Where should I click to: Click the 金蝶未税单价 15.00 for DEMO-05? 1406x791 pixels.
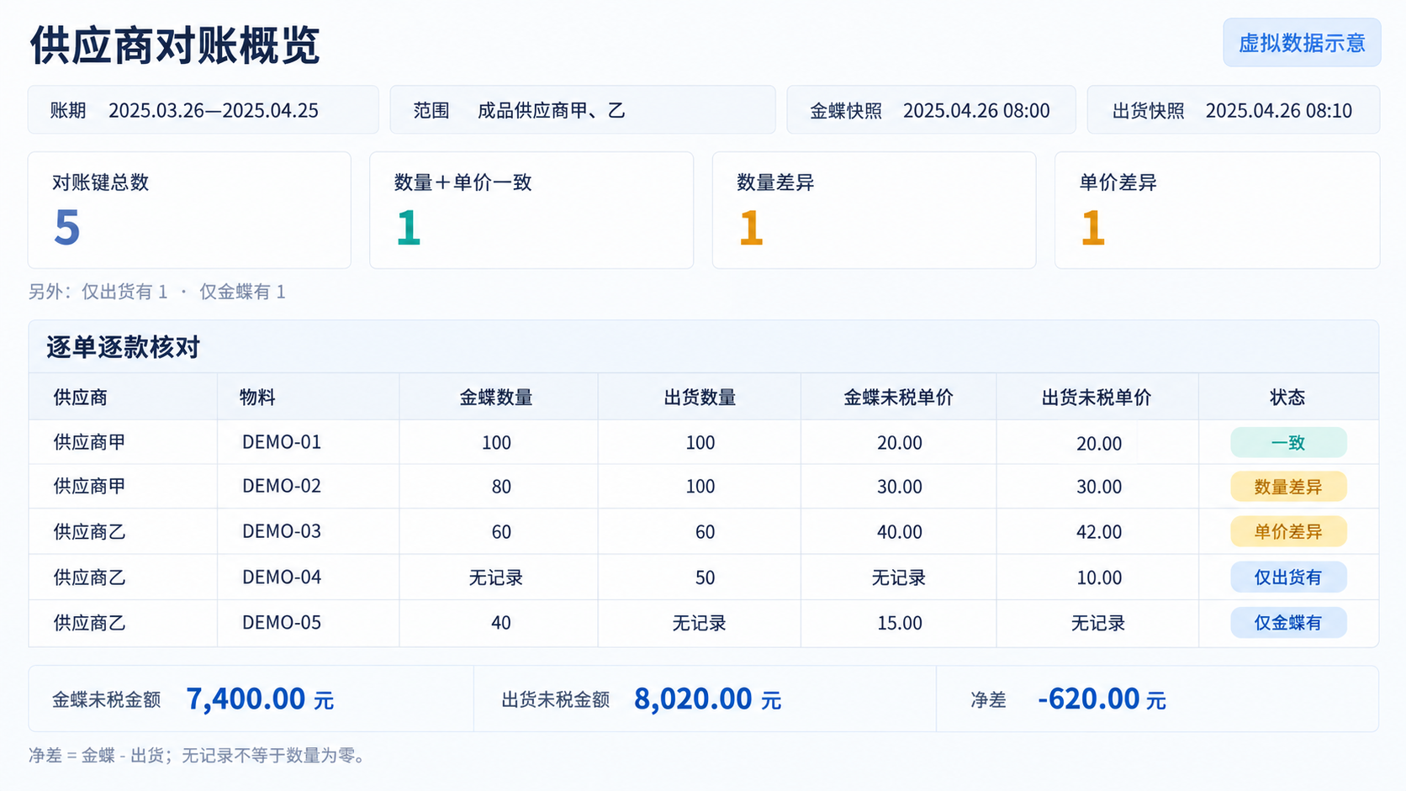click(900, 623)
